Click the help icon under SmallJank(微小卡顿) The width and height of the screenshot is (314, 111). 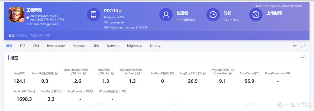coord(84,74)
